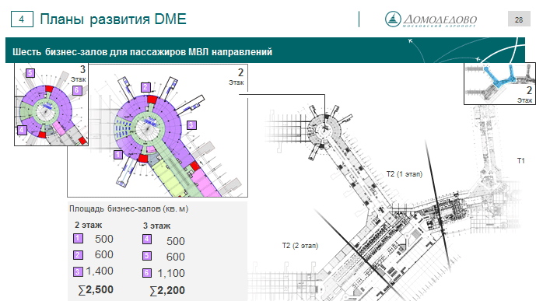This screenshot has height=301, width=536.
Task: Click the Domodedovo airport logo
Action: [x=431, y=19]
